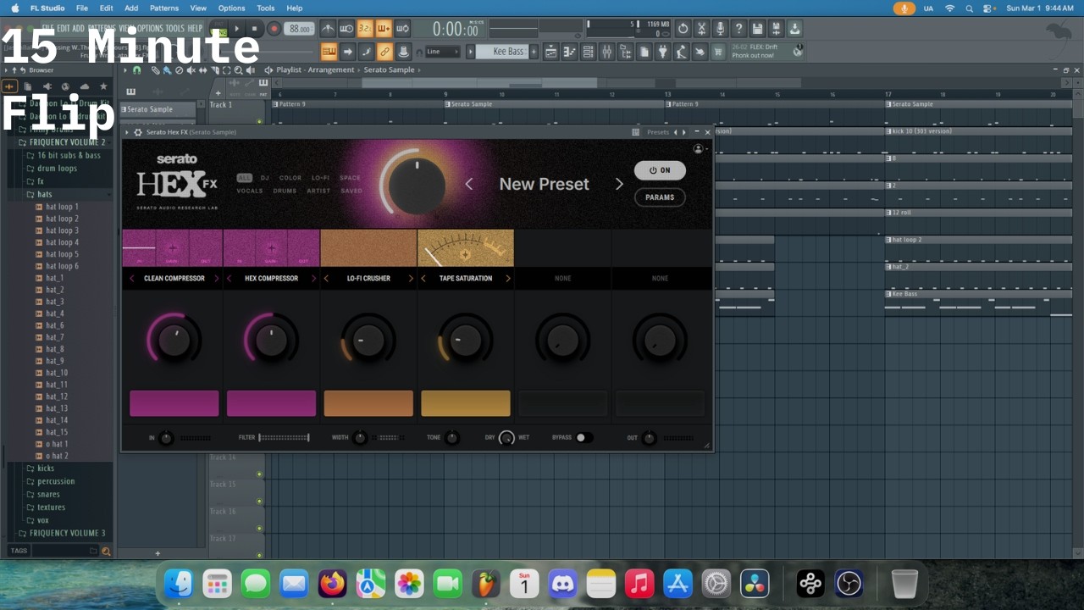Image resolution: width=1084 pixels, height=610 pixels.
Task: Select the LO-FI effect category tab
Action: 320,178
